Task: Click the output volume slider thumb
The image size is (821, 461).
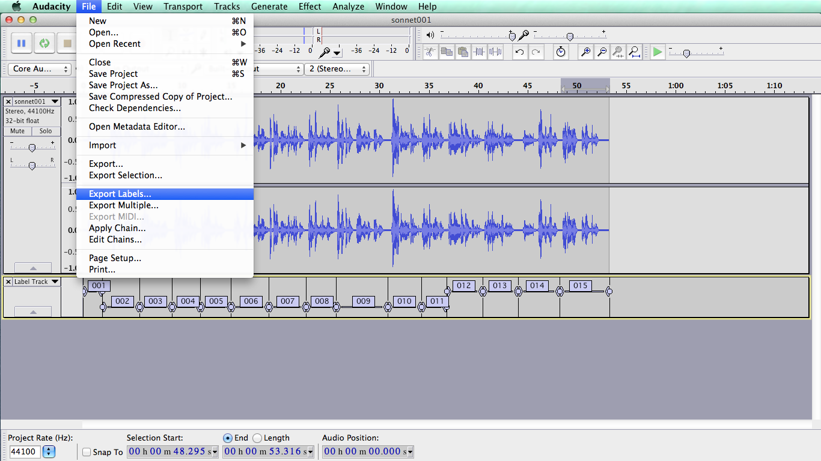Action: click(511, 36)
